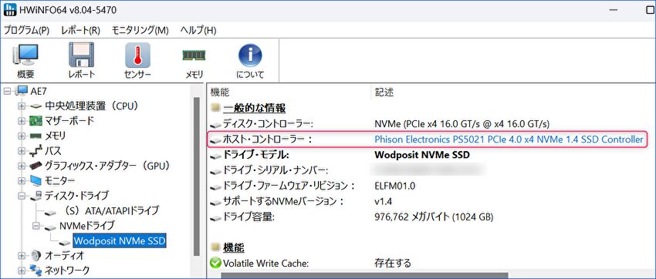Select the ELFM01.0 firmware value

click(395, 186)
